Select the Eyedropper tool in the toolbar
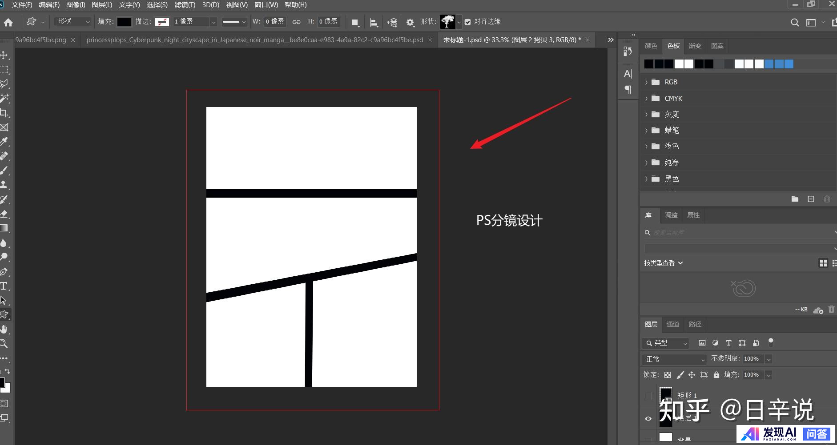This screenshot has height=445, width=837. 4,142
